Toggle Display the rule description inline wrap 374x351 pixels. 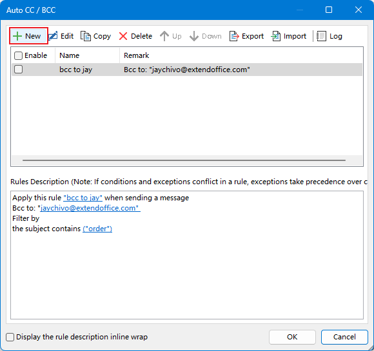pyautogui.click(x=10, y=337)
